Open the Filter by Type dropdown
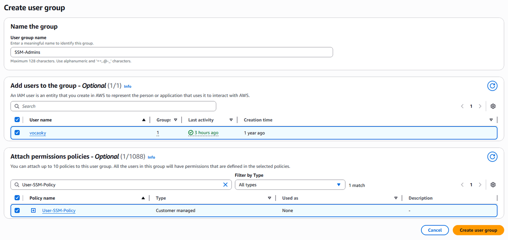The width and height of the screenshot is (508, 240). [x=290, y=185]
